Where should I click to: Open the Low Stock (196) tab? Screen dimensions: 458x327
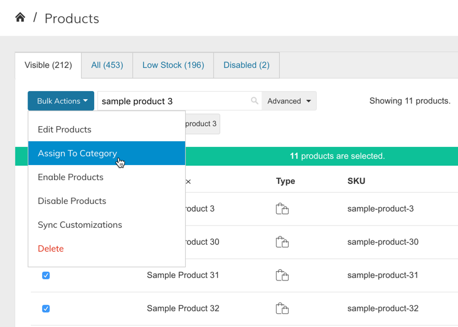click(173, 65)
